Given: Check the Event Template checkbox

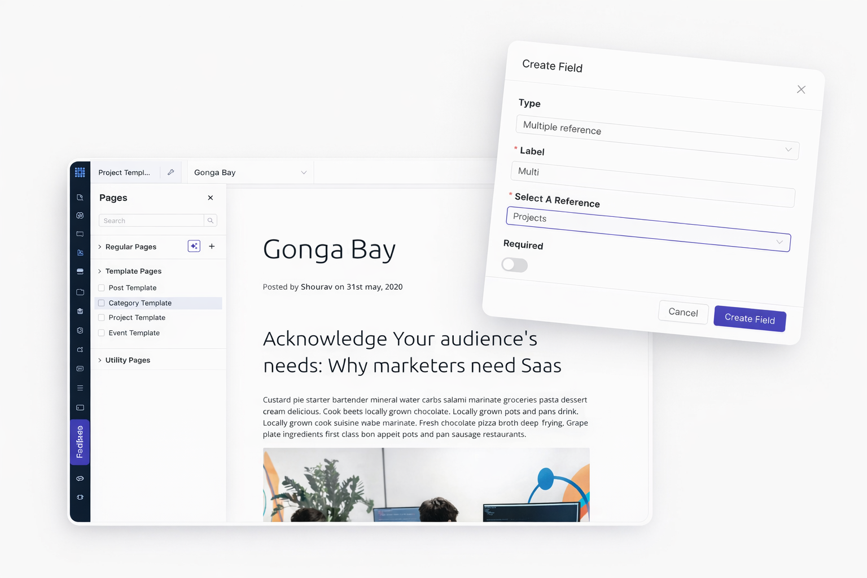Looking at the screenshot, I should point(102,333).
